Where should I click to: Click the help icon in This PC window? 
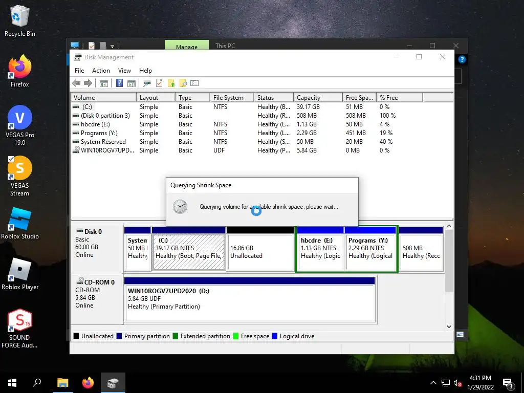pyautogui.click(x=462, y=59)
